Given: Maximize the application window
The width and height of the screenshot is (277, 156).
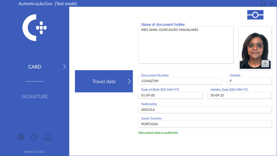Looking at the screenshot, I should [263, 4].
